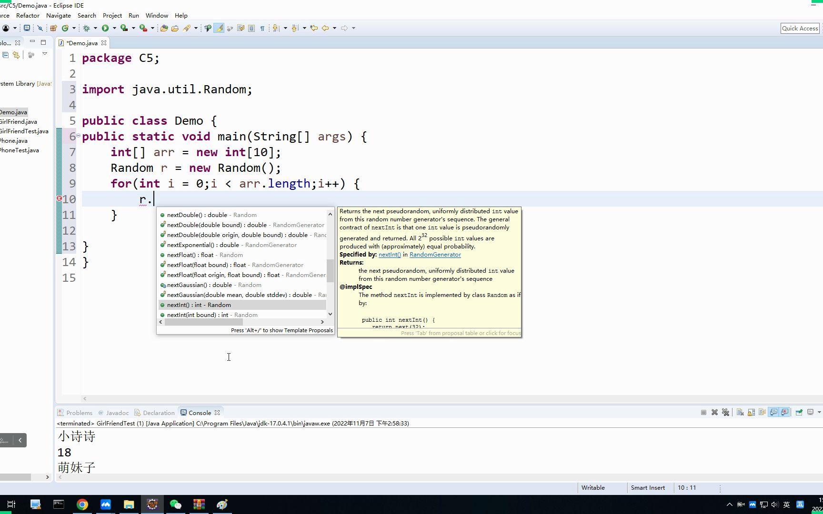The image size is (823, 514).
Task: Open the Run button dropdown arrow
Action: 114,28
